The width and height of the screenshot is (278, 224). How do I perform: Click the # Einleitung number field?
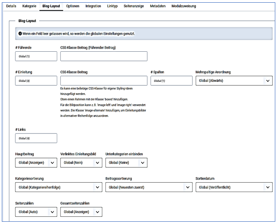pos(36,81)
